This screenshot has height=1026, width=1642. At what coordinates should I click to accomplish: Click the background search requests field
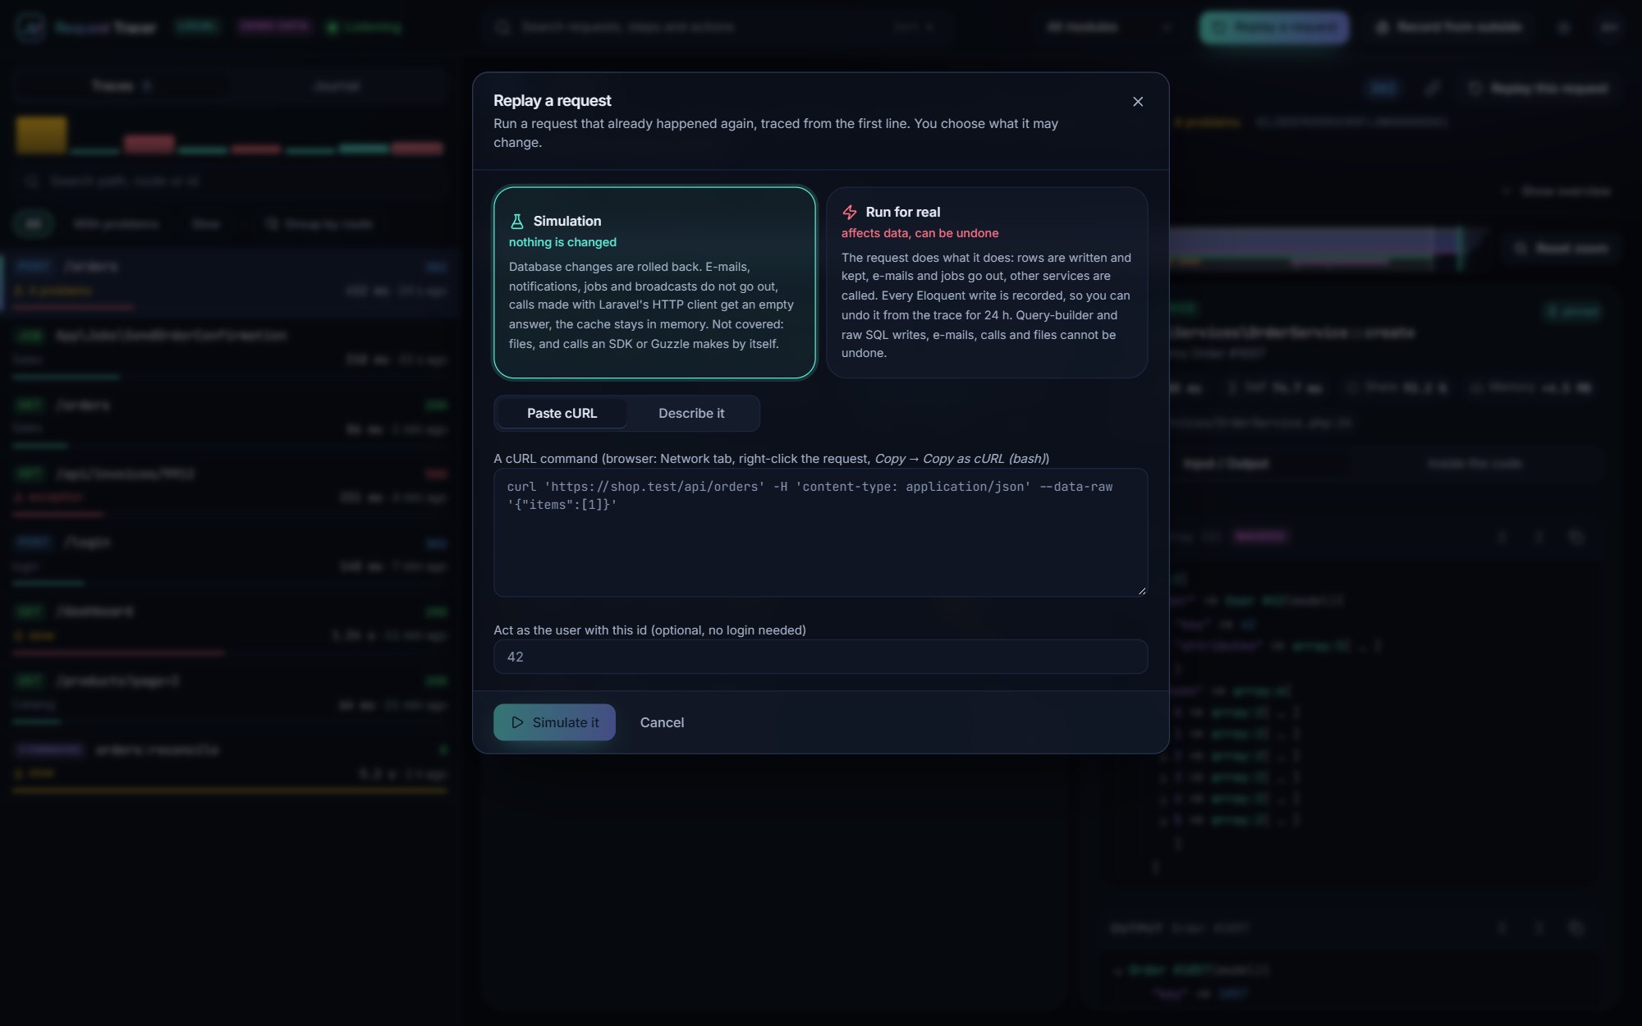click(718, 27)
